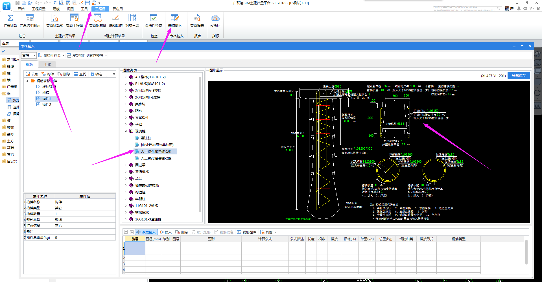Open 查看工程量 tool

(75, 21)
